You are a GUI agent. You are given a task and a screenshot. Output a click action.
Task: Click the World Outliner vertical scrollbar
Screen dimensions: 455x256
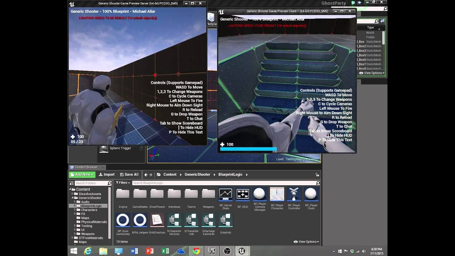383,38
